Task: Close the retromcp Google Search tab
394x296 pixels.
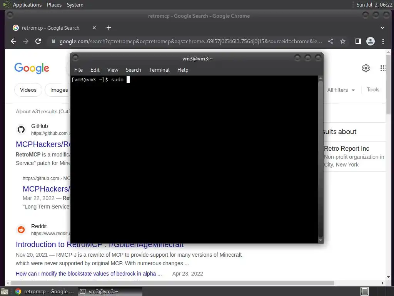Action: coord(94,28)
